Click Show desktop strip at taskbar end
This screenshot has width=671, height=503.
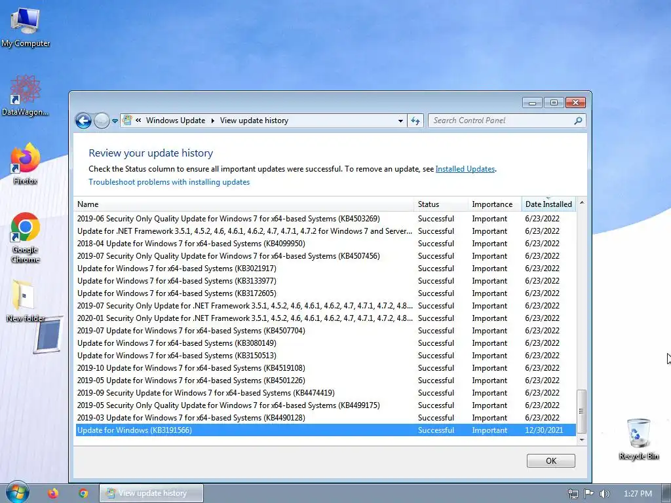pos(666,493)
